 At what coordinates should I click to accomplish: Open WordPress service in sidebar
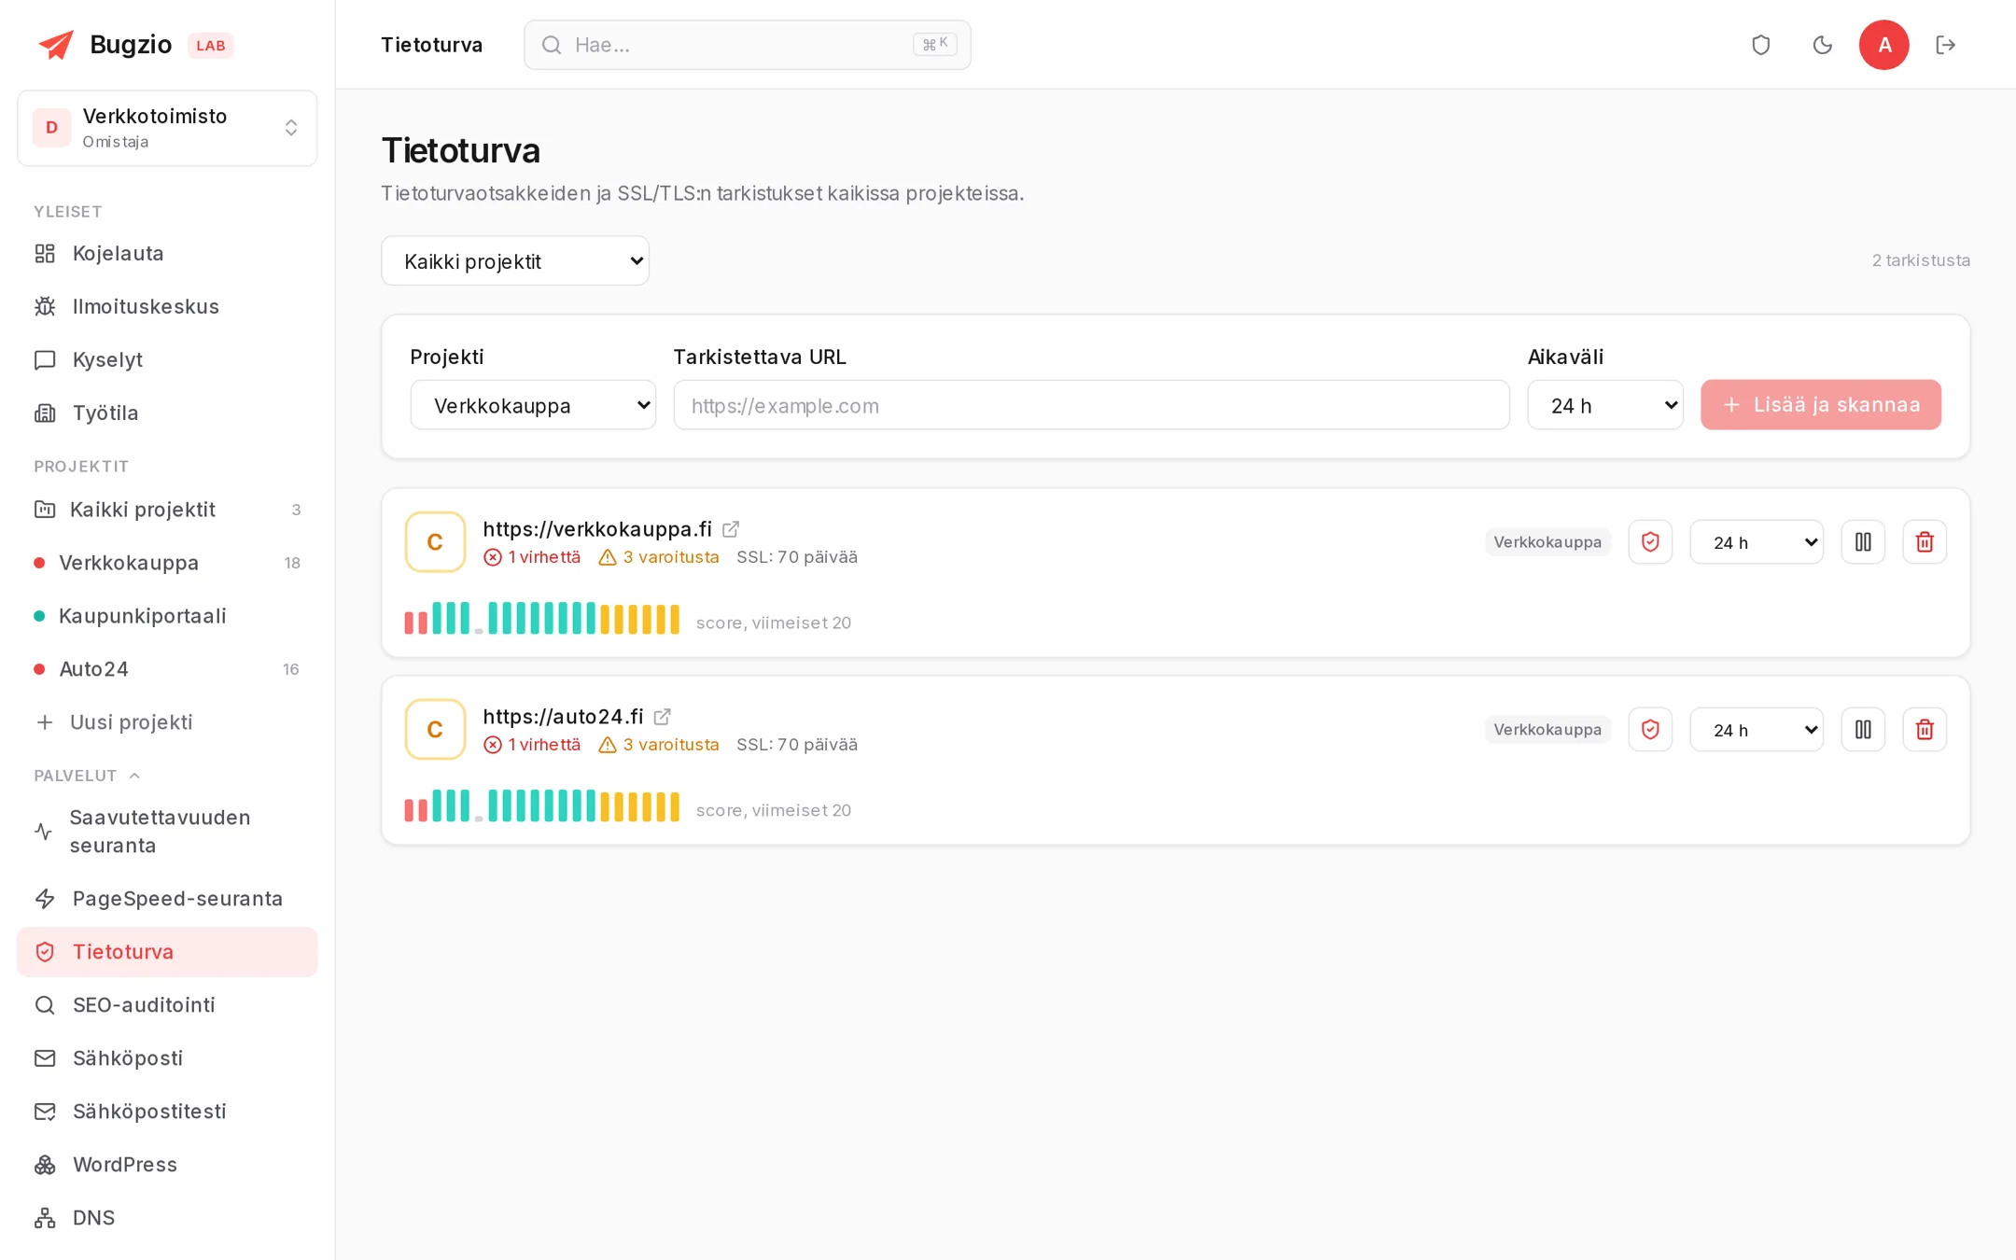pos(167,1165)
